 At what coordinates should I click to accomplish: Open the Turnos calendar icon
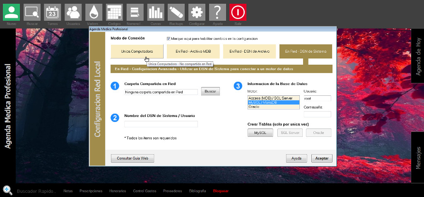pos(53,12)
